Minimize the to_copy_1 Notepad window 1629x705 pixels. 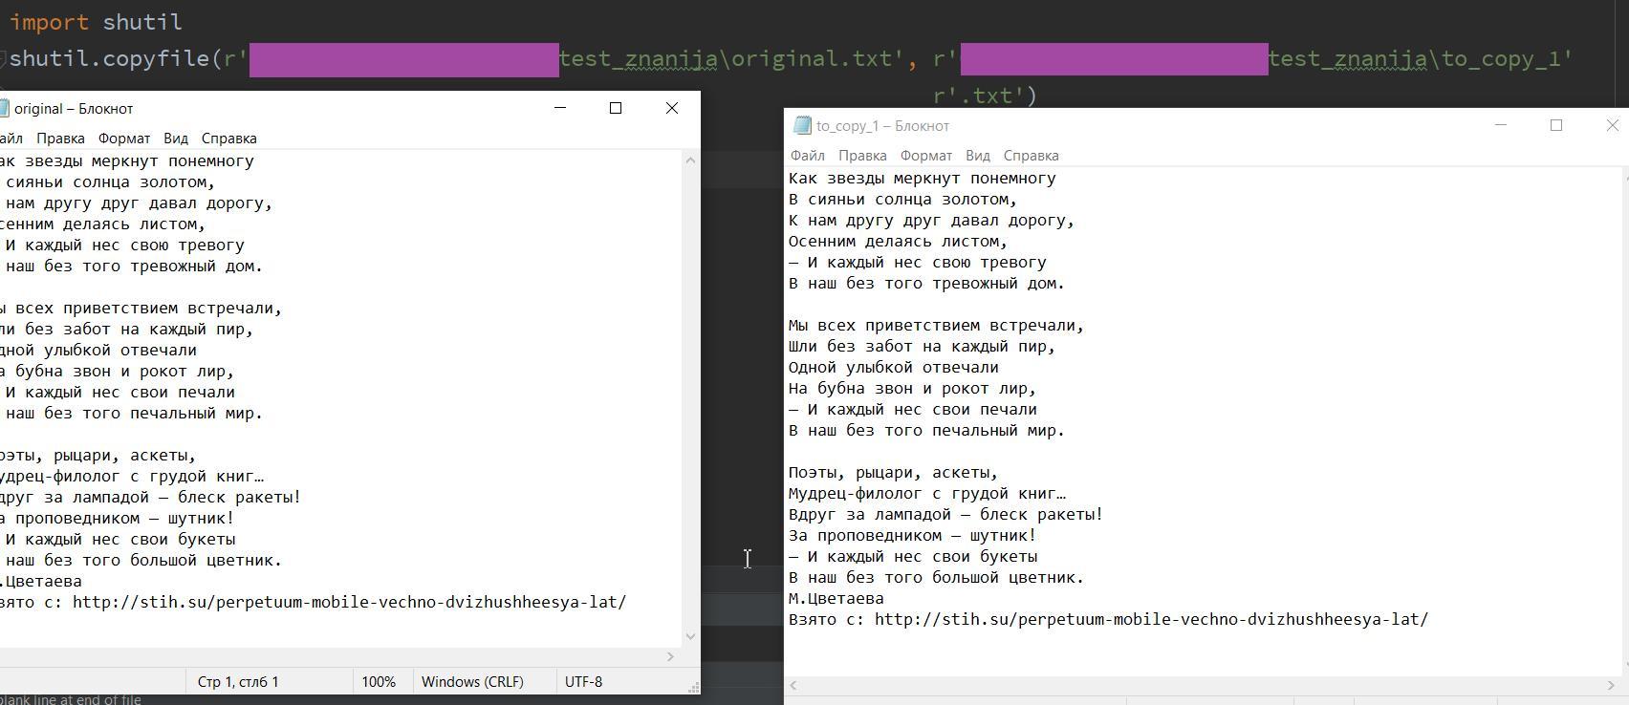[1501, 125]
